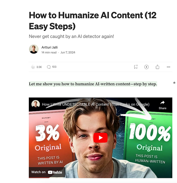This screenshot has height=183, width=177.
Task: Click the 3.5K claps count
Action: 39,67
